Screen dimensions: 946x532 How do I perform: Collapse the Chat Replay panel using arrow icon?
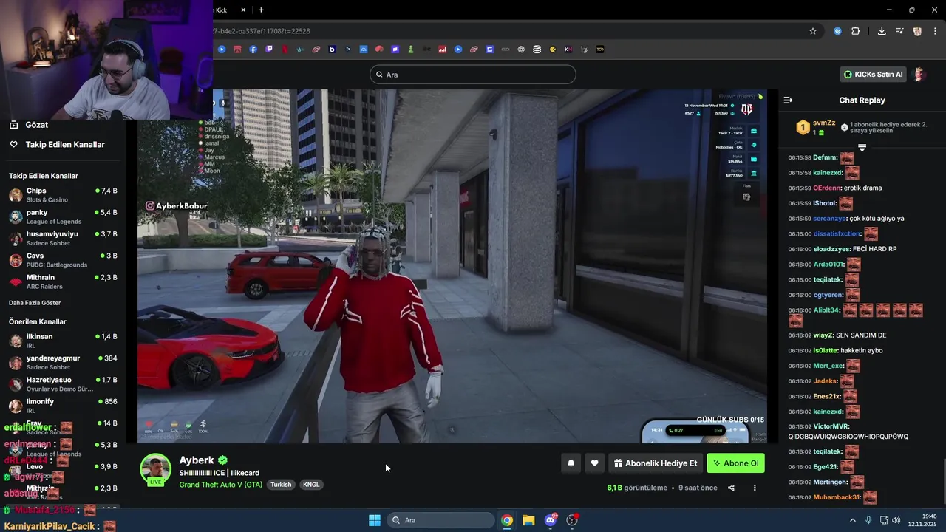tap(788, 100)
